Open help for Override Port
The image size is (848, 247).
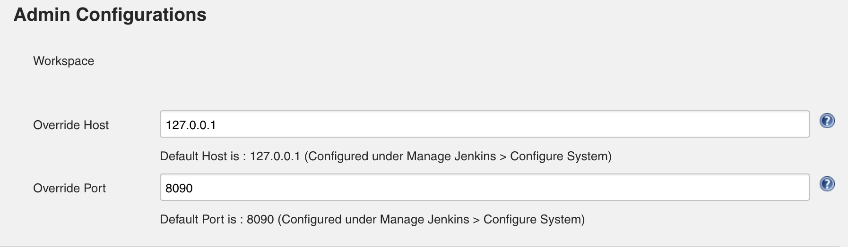(827, 184)
